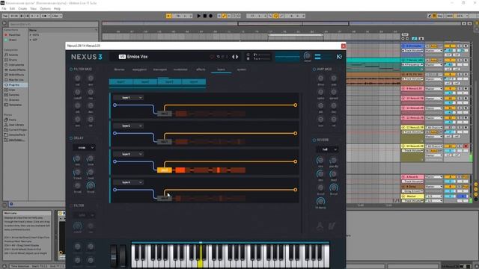Open the layer2 dropdown in Nexus

(x=128, y=126)
